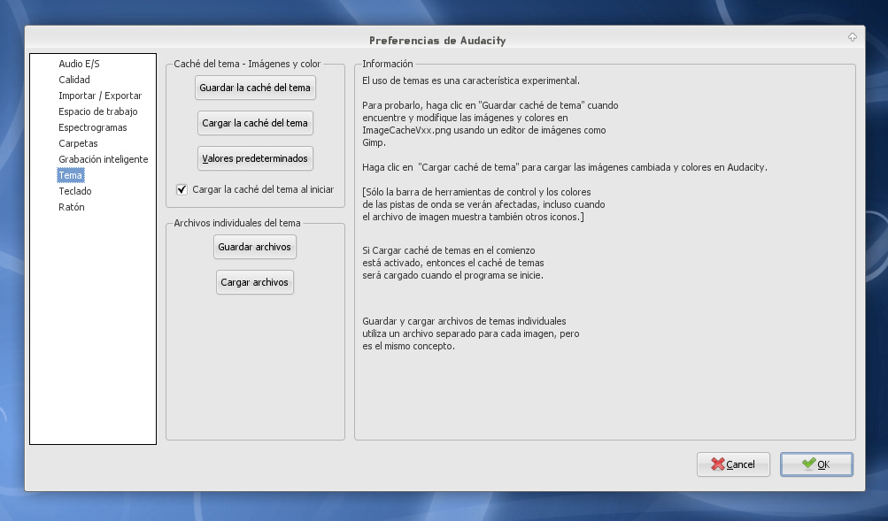The height and width of the screenshot is (521, 888).
Task: Select Grabación inteligente in the list
Action: pyautogui.click(x=103, y=159)
